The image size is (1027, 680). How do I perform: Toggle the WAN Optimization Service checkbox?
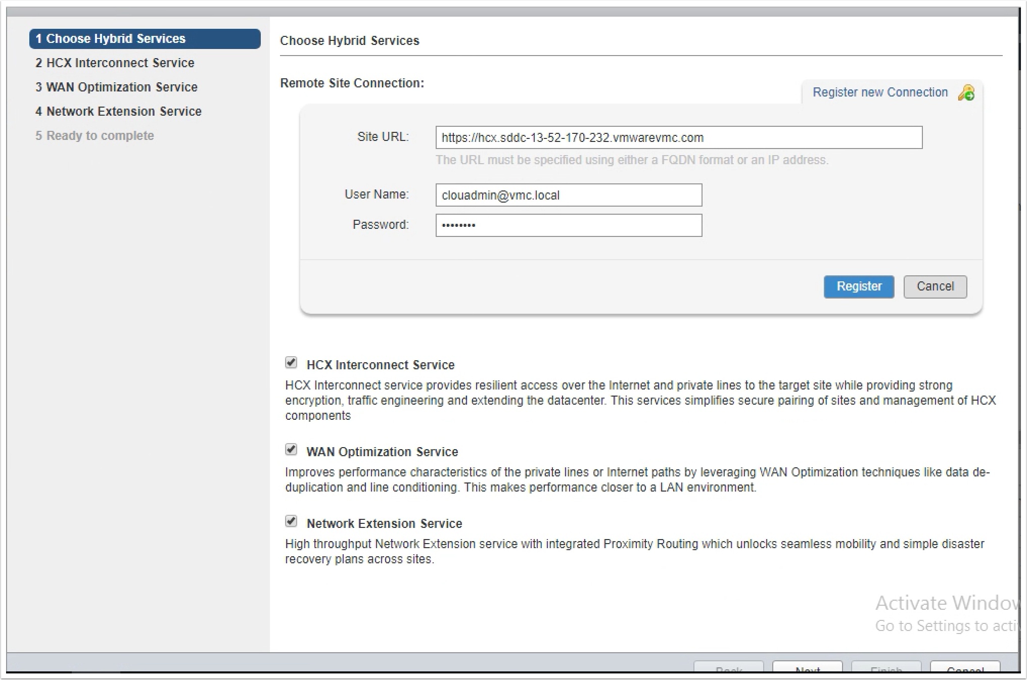pos(291,450)
